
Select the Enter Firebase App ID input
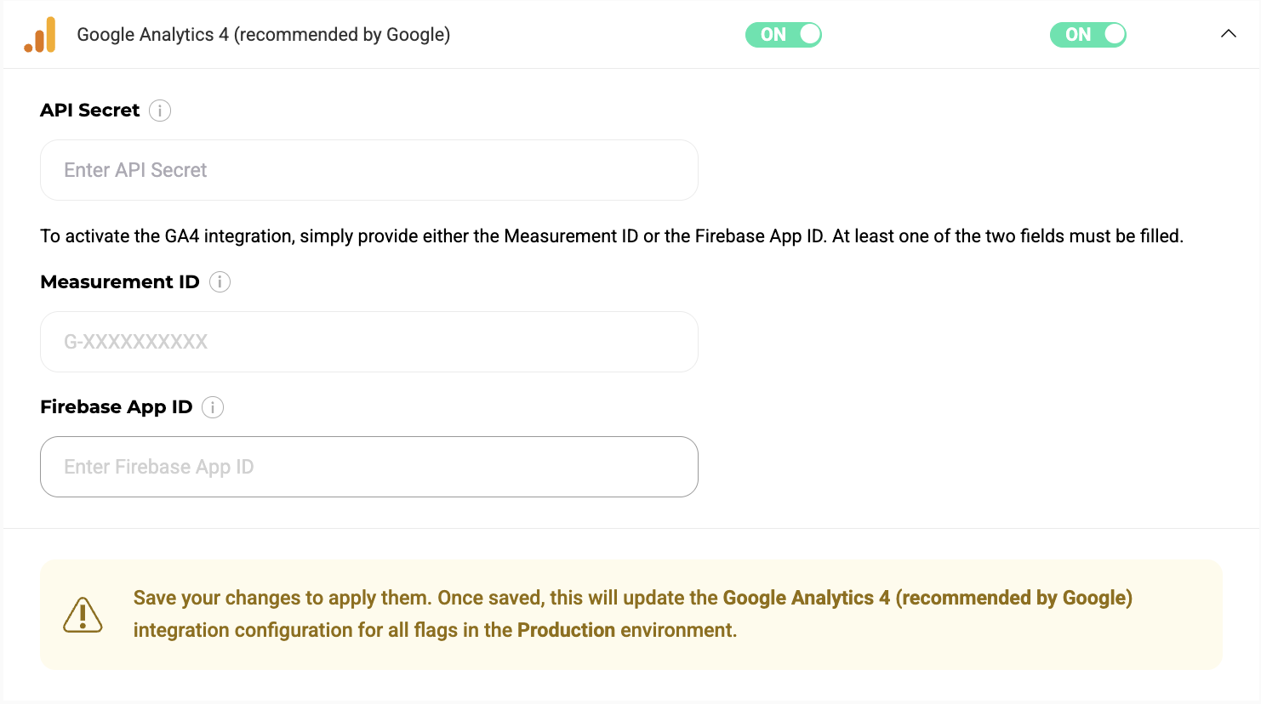[x=368, y=467]
